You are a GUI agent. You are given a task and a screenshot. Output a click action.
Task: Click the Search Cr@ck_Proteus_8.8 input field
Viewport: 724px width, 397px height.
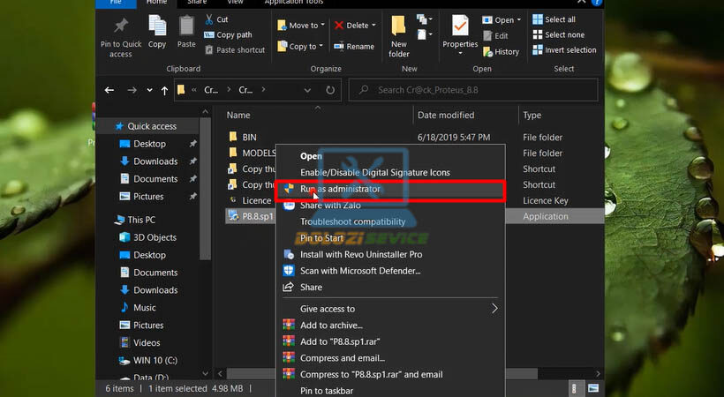point(477,90)
